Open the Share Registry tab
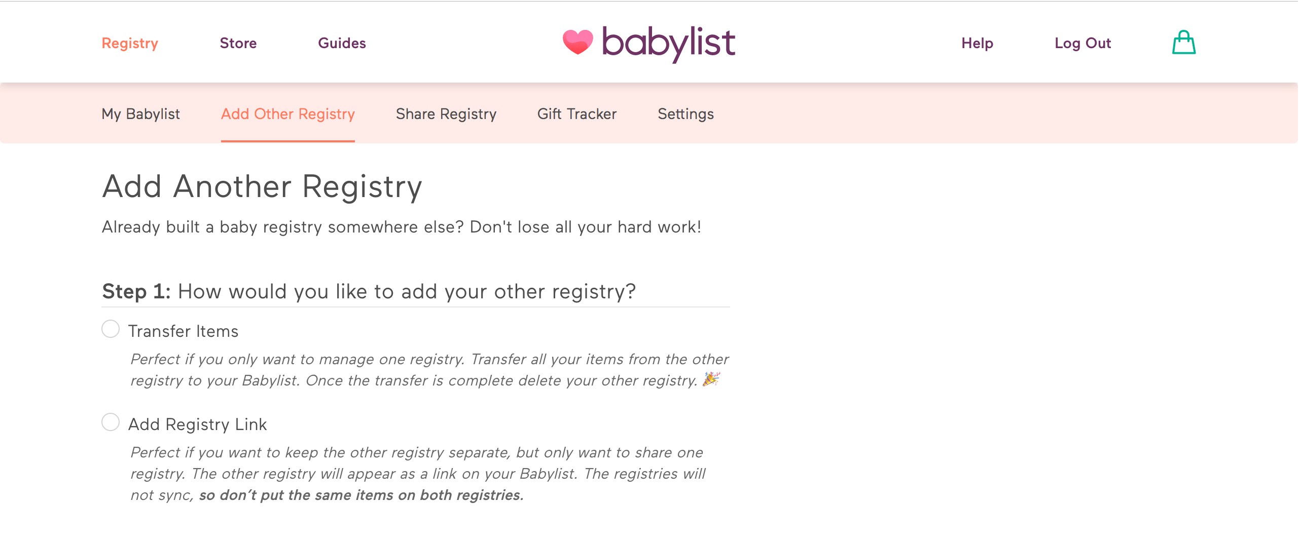This screenshot has width=1299, height=542. point(446,114)
